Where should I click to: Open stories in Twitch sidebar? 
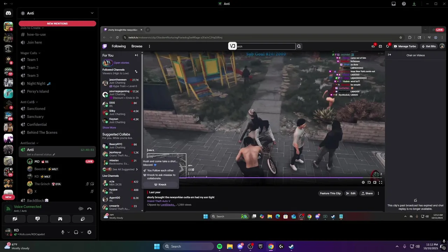pyautogui.click(x=116, y=63)
